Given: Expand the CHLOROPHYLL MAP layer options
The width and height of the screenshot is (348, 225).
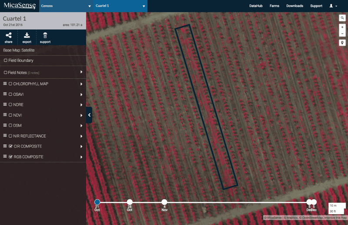Looking at the screenshot, I should point(81,84).
